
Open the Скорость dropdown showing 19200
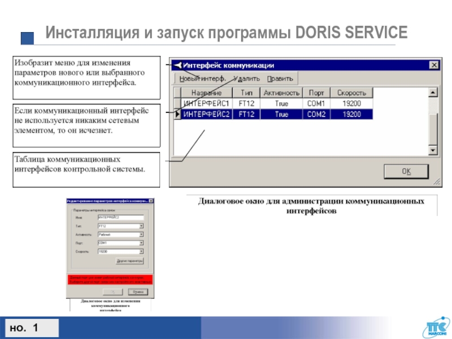coord(141,251)
